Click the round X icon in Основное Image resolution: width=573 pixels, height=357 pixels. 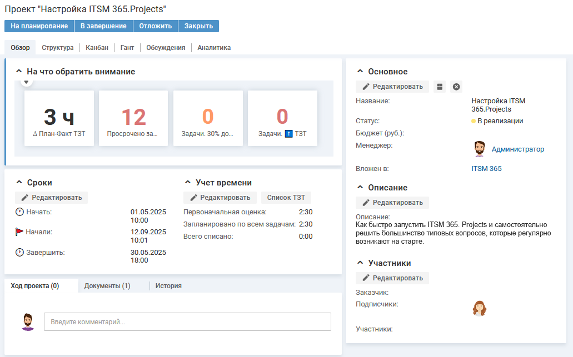coord(456,87)
